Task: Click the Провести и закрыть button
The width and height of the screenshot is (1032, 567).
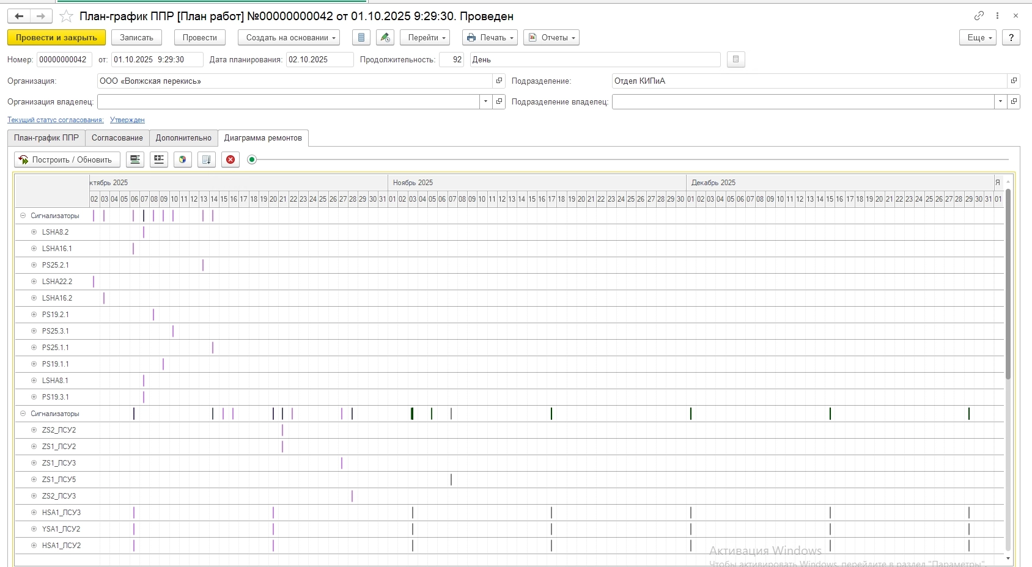Action: (56, 38)
